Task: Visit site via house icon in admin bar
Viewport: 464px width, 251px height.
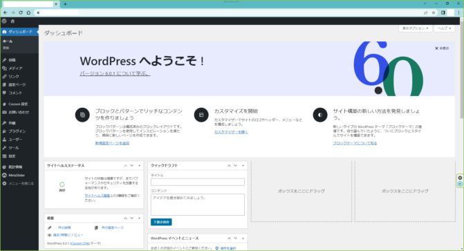Action: click(12, 21)
